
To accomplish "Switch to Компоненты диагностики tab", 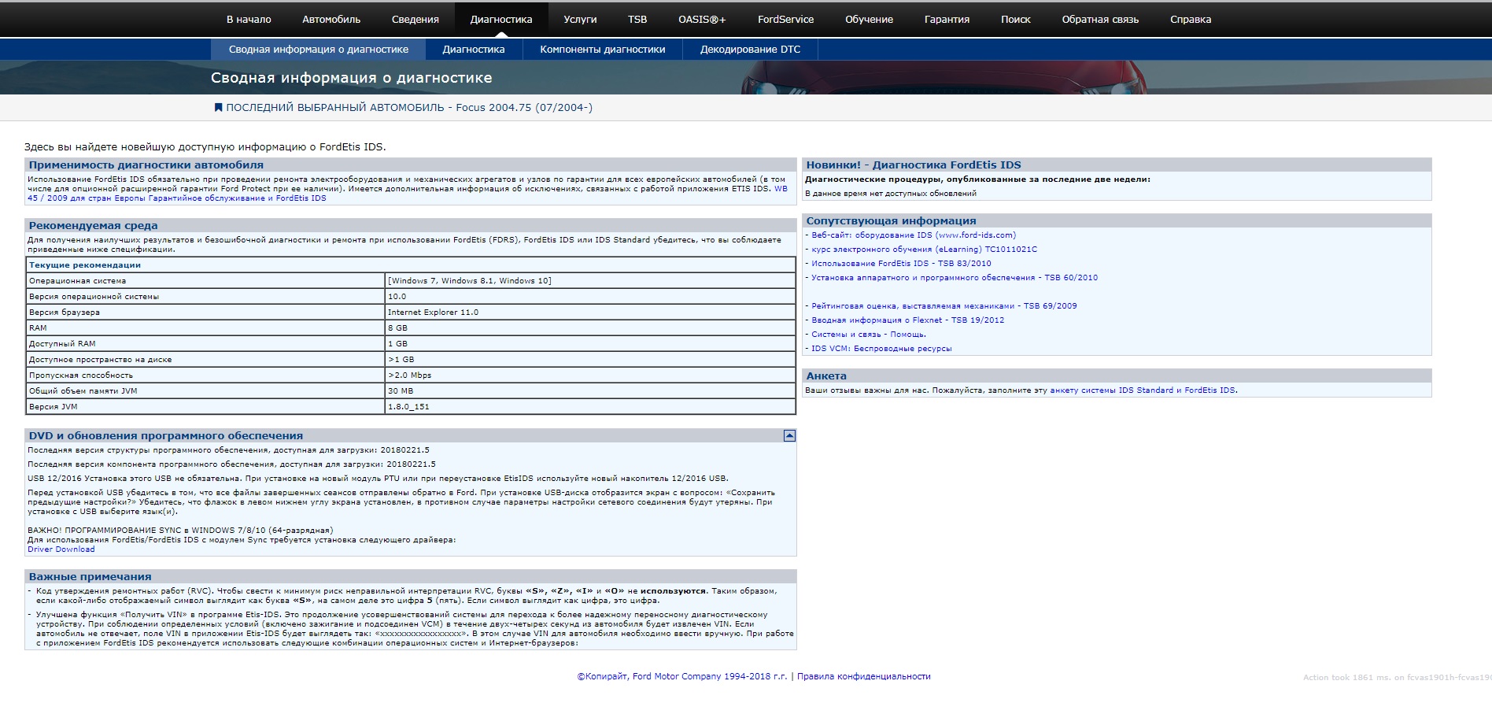I will [603, 49].
